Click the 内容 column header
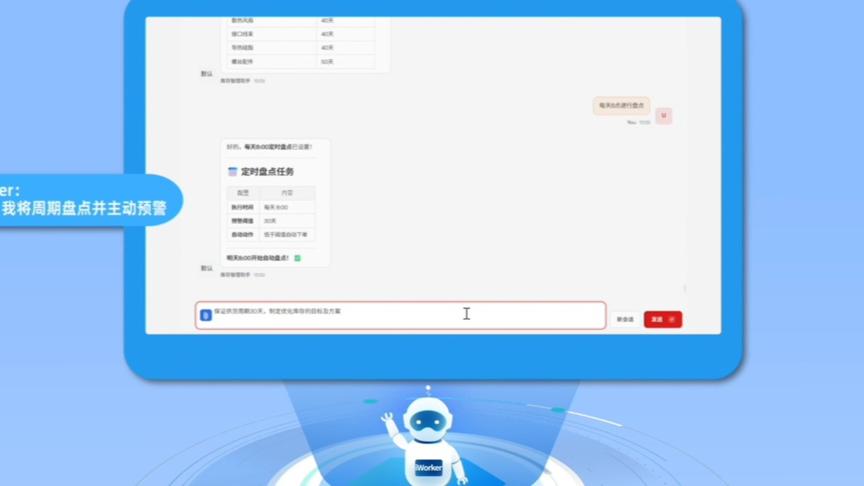864x486 pixels. (287, 193)
